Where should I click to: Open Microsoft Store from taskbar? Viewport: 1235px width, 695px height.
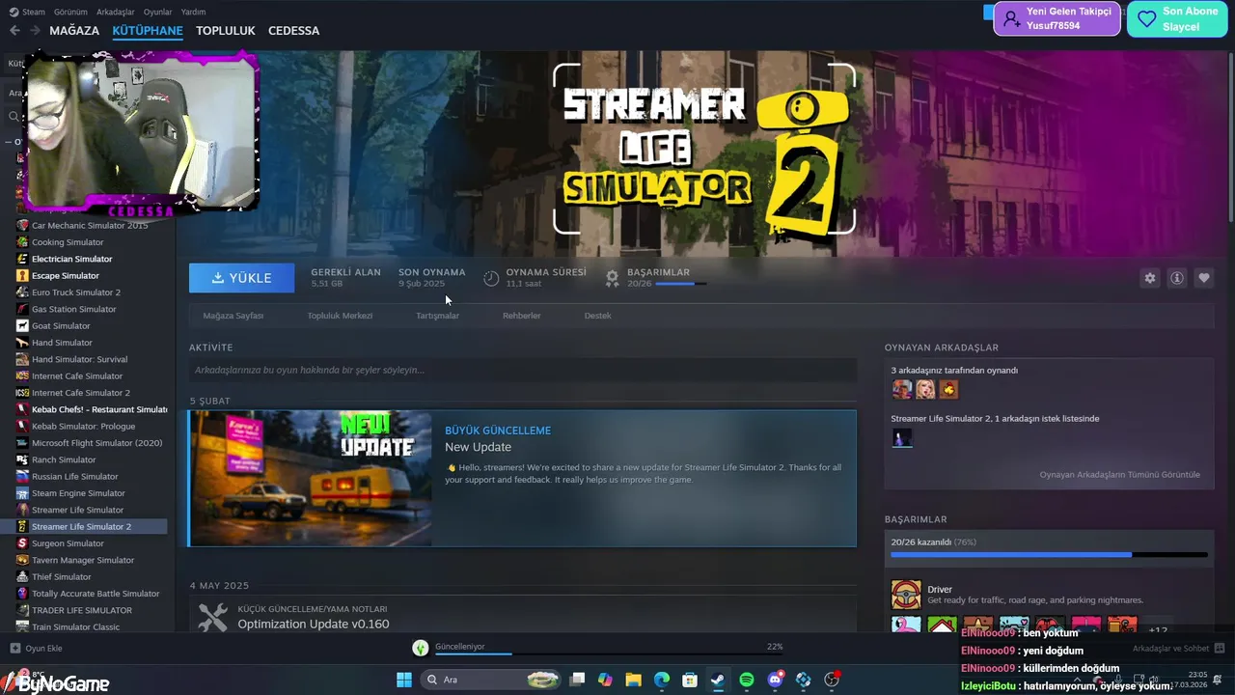pos(690,680)
